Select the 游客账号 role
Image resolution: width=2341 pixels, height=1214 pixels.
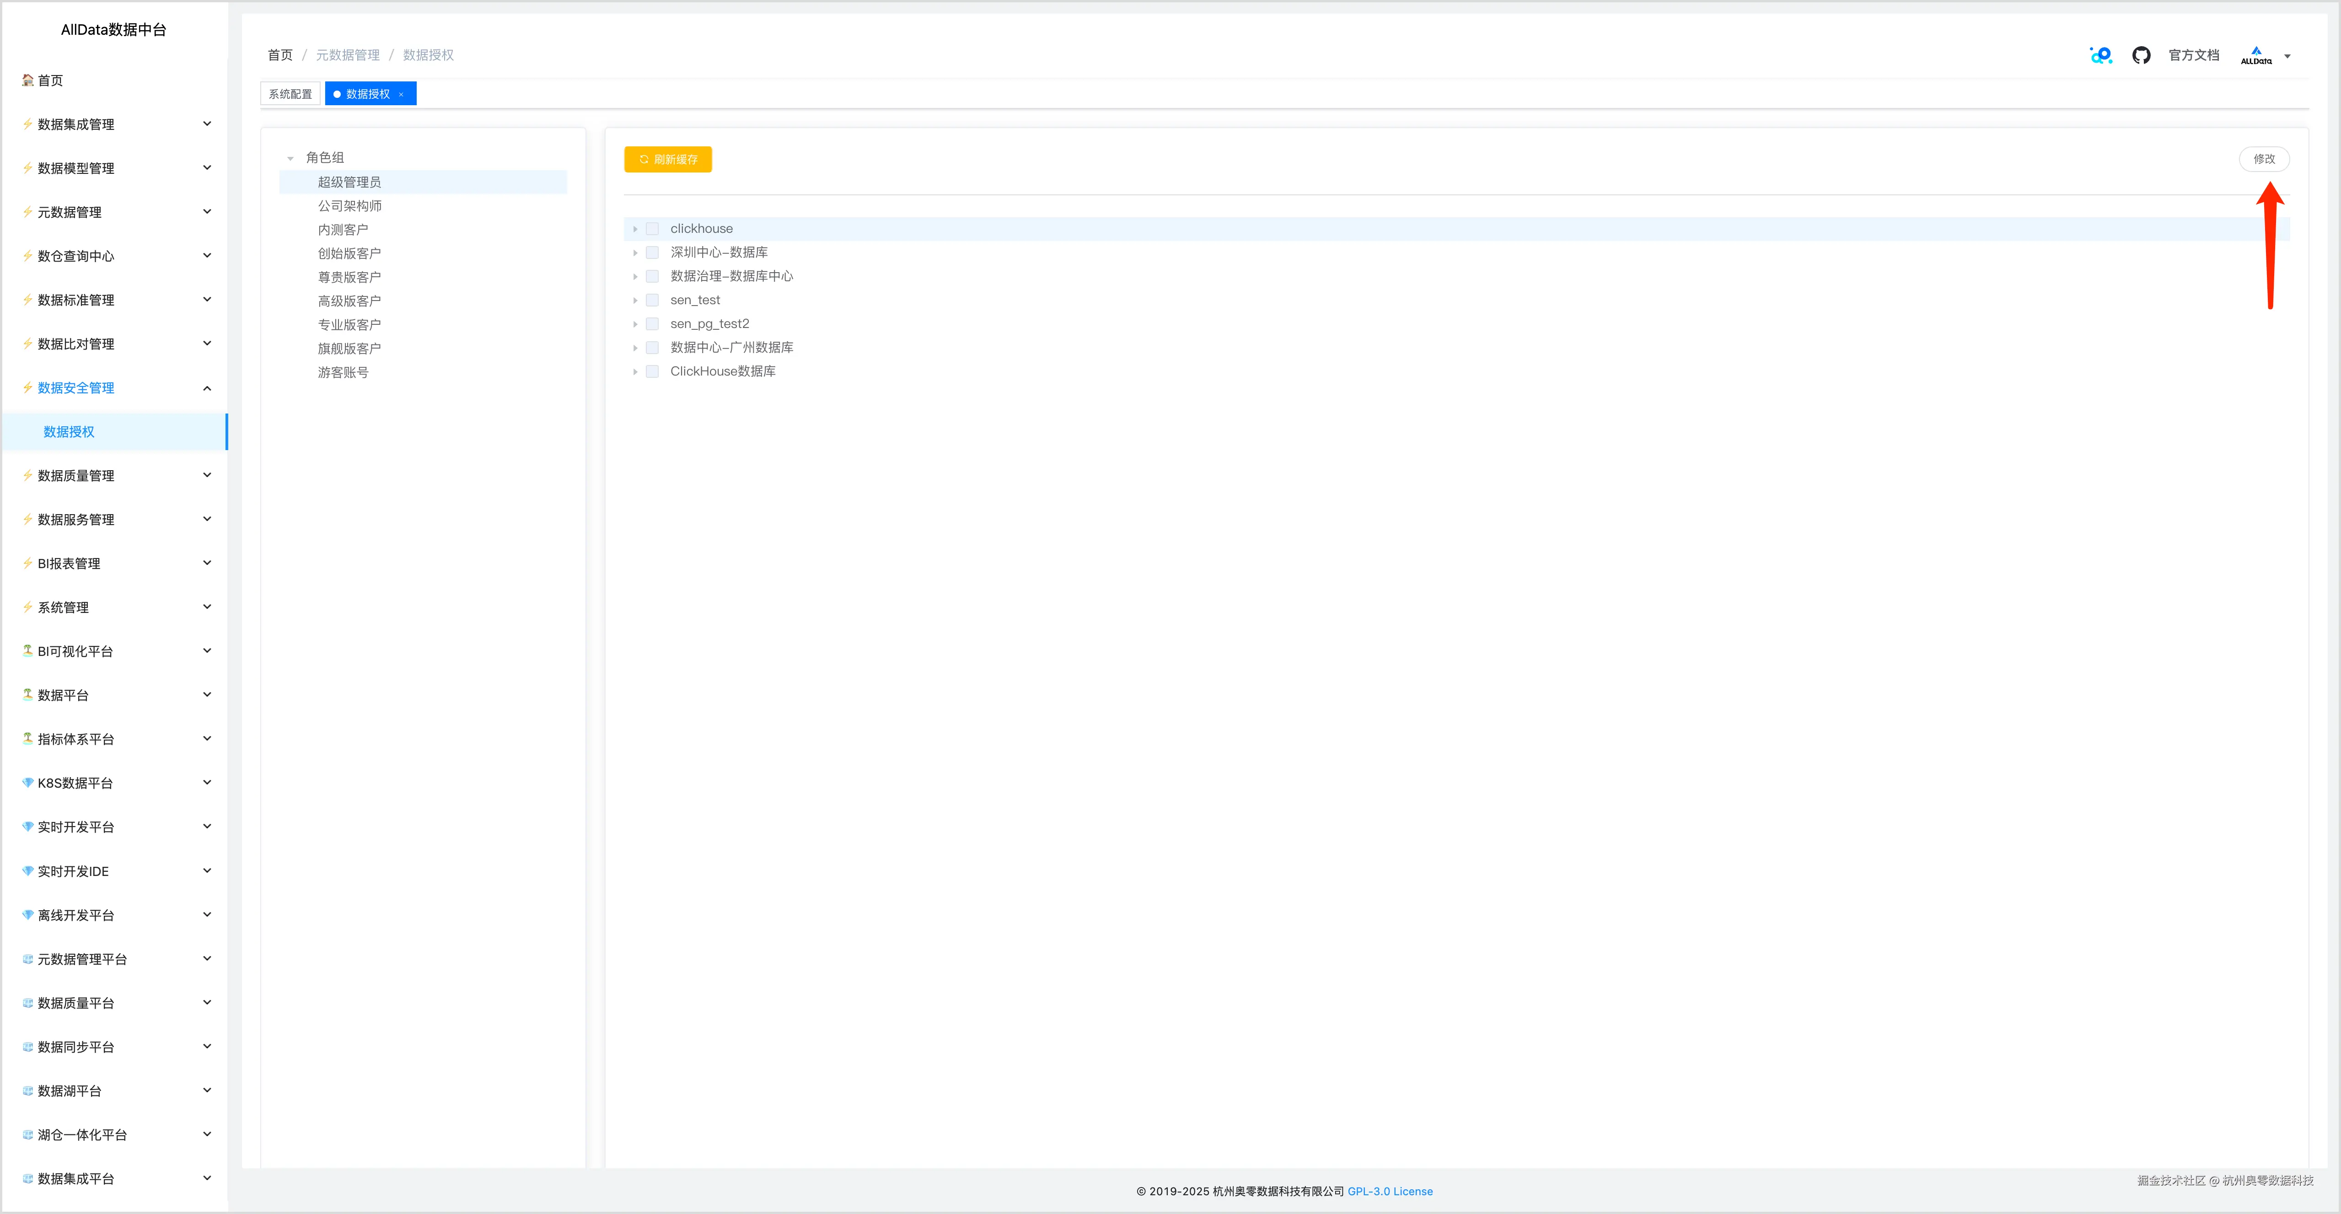pyautogui.click(x=424, y=371)
